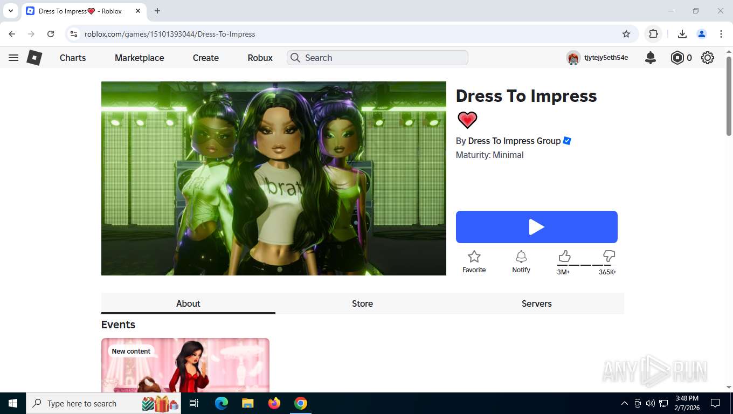Go back to the previous page
Image resolution: width=733 pixels, height=414 pixels.
click(x=12, y=34)
